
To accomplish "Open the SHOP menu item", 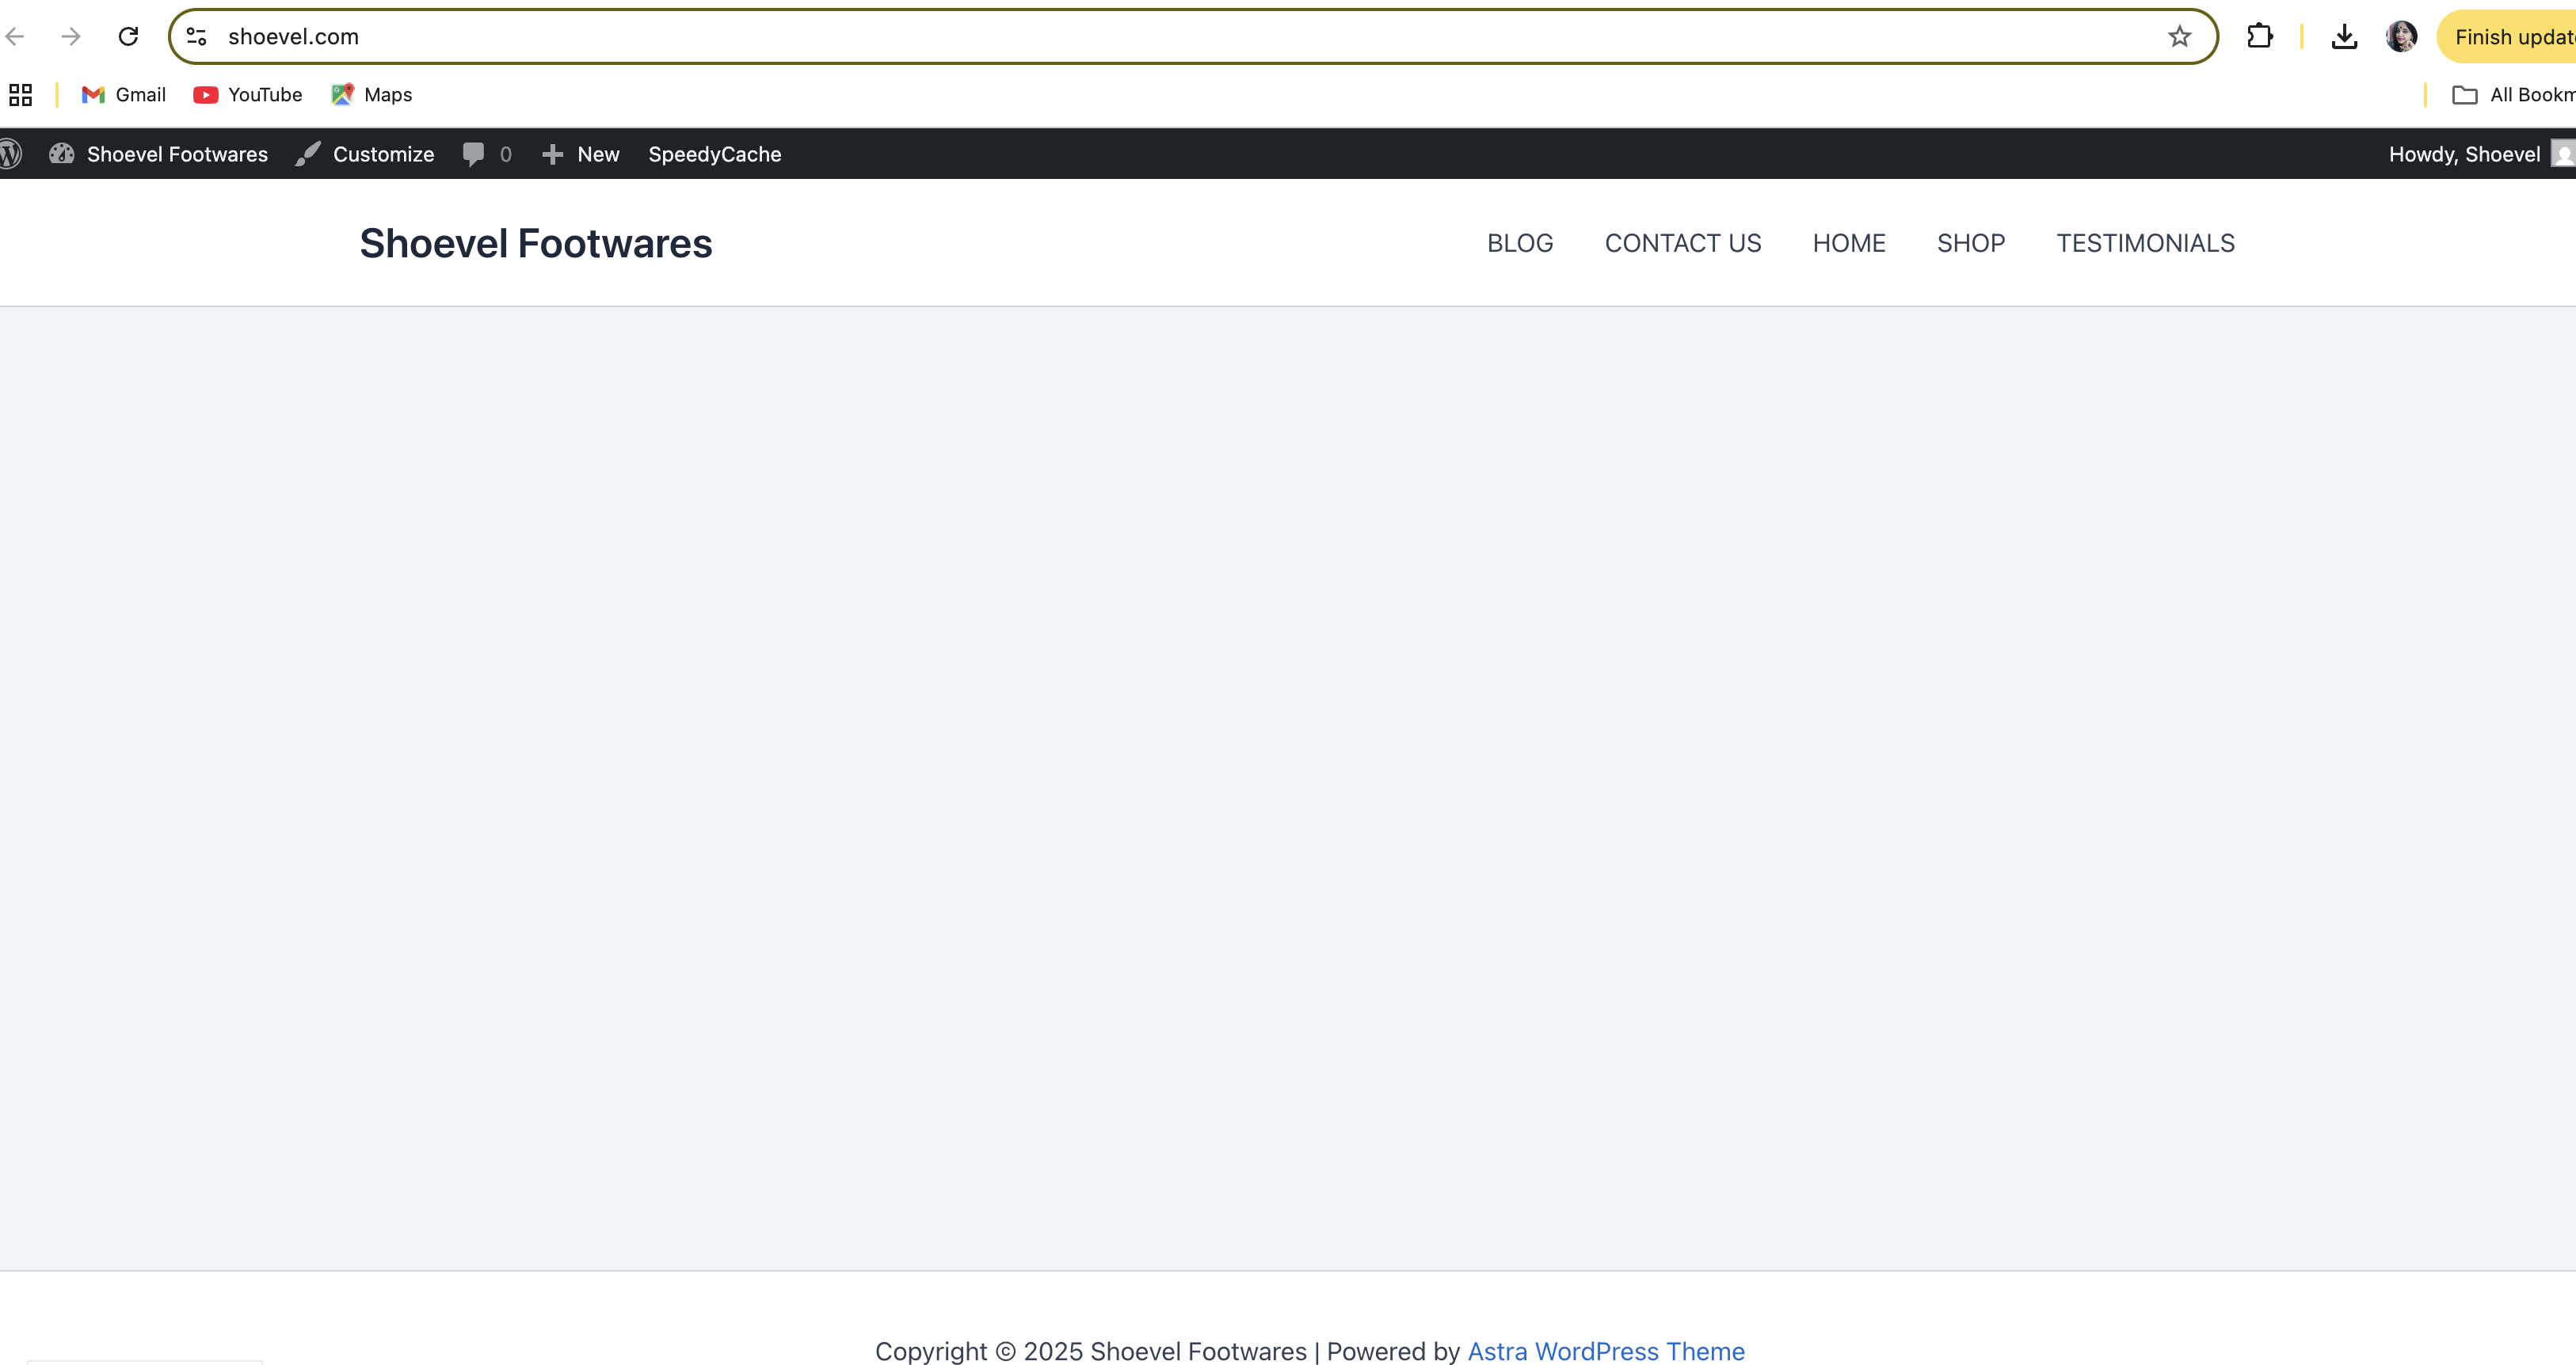I will pos(1970,243).
